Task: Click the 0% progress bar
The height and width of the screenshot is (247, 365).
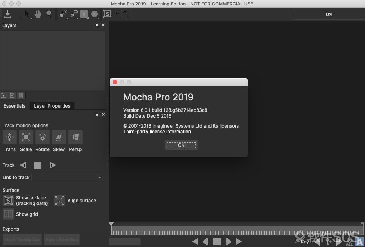Action: pyautogui.click(x=329, y=14)
